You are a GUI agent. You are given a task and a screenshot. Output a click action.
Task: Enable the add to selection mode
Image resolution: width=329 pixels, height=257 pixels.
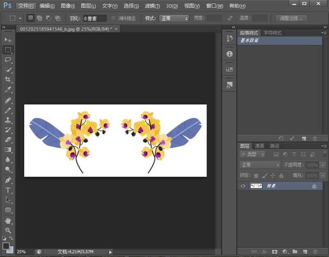tap(39, 18)
